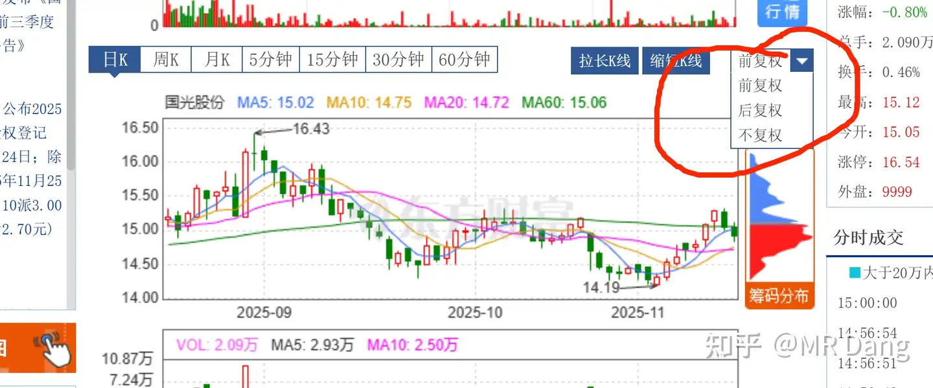Screen dimensions: 933x388
Task: Open the 前复权 dropdown arrow
Action: [x=802, y=62]
